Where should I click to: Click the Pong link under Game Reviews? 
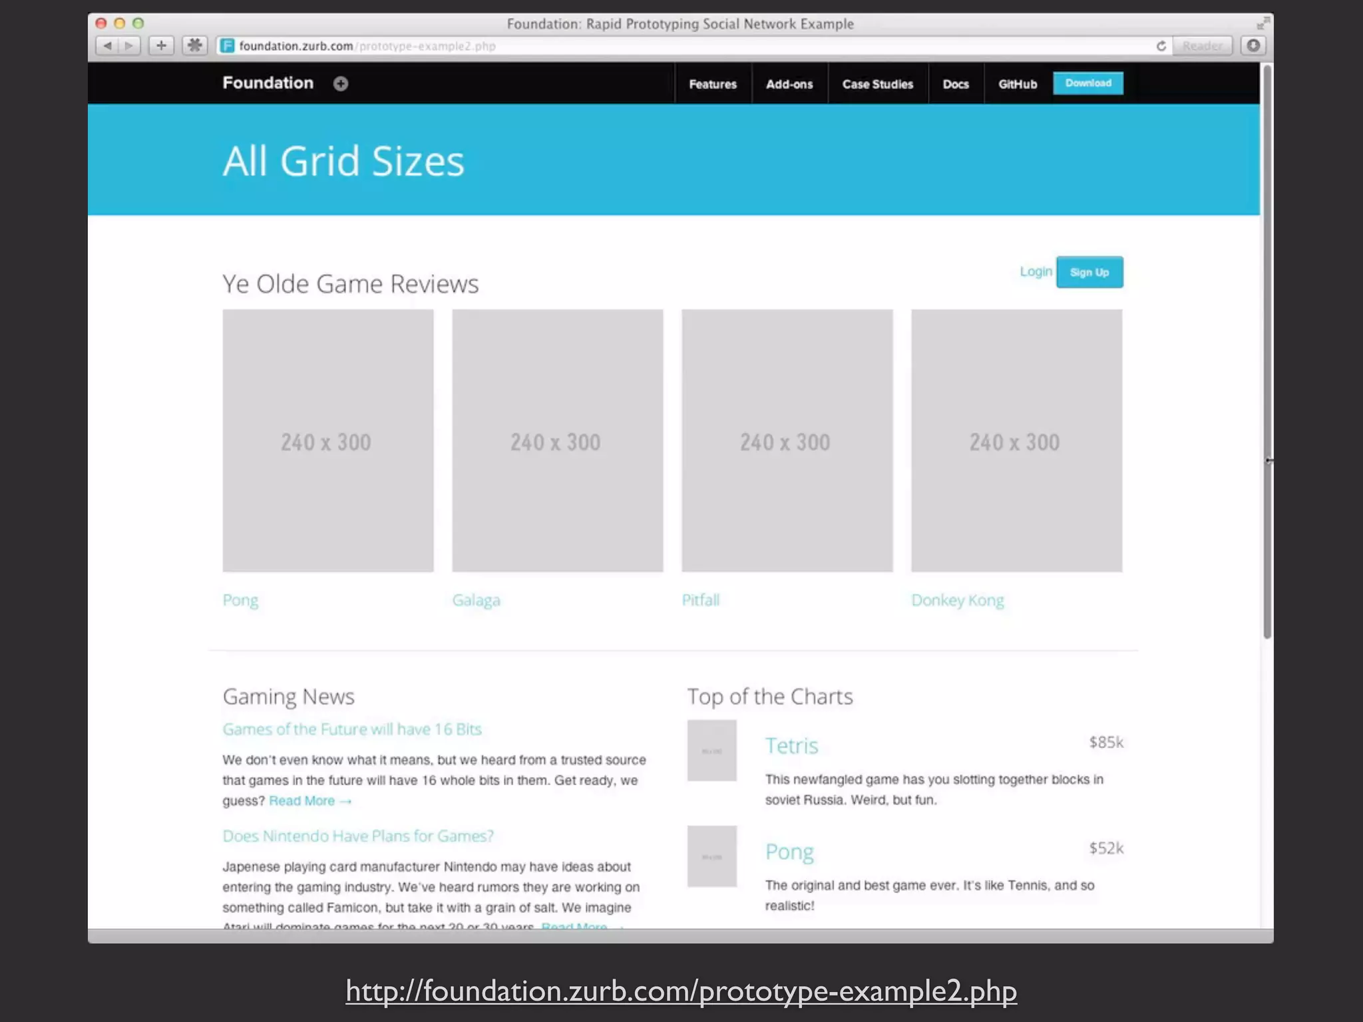click(240, 601)
